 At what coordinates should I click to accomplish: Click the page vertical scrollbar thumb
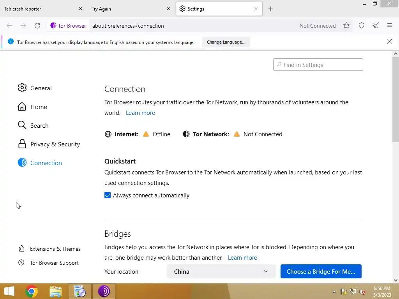pyautogui.click(x=395, y=100)
